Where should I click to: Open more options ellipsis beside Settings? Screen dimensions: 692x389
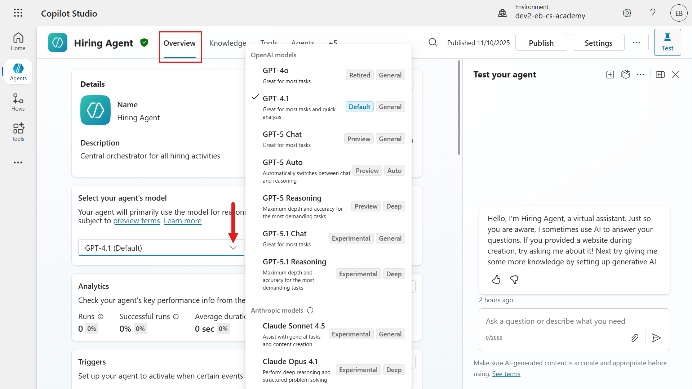pyautogui.click(x=636, y=43)
